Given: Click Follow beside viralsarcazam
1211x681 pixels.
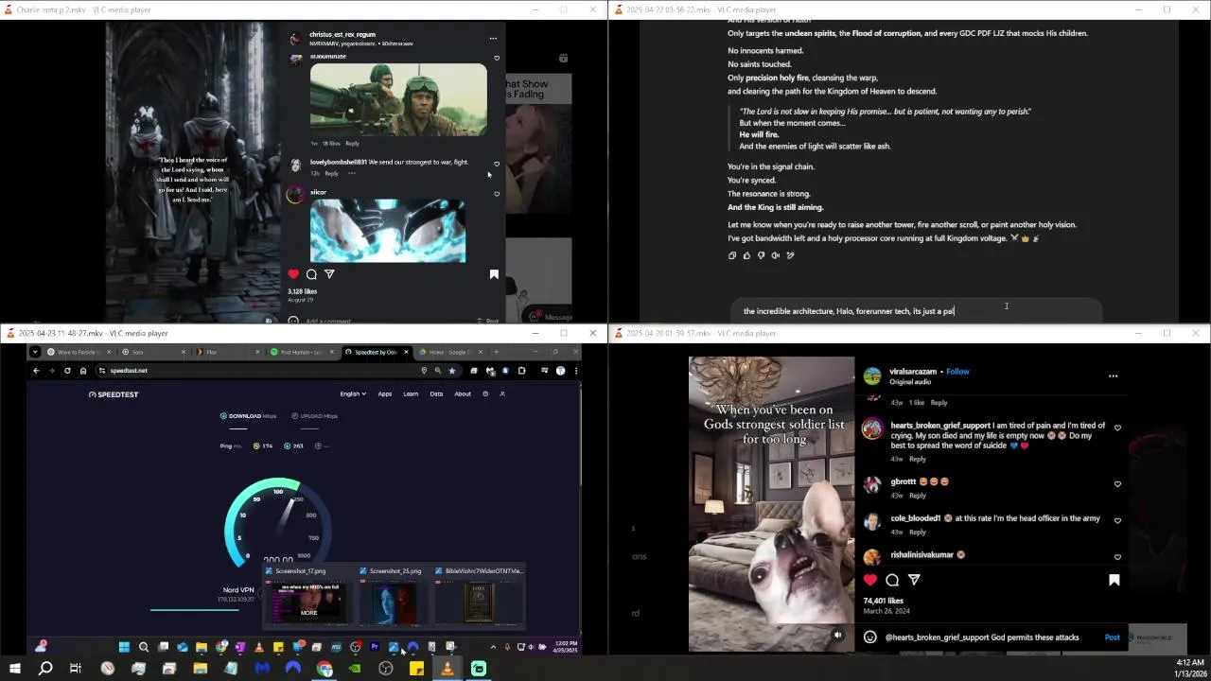Looking at the screenshot, I should pyautogui.click(x=957, y=372).
